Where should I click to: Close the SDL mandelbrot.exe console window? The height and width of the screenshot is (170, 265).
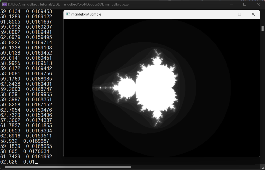point(258,4)
